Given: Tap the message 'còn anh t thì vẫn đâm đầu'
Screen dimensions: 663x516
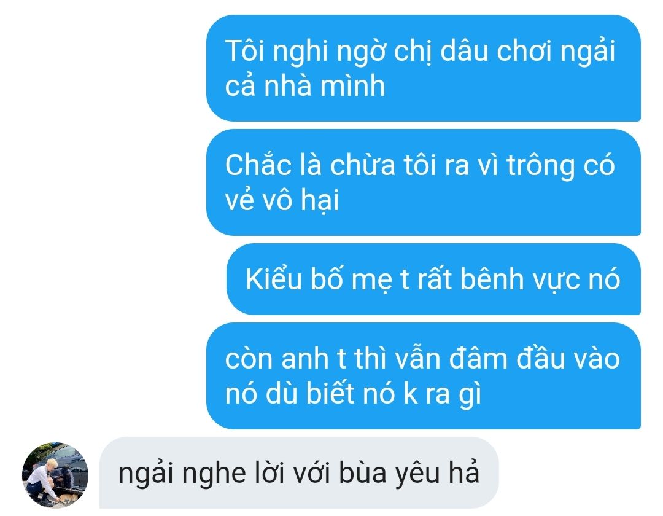Looking at the screenshot, I should pyautogui.click(x=423, y=376).
